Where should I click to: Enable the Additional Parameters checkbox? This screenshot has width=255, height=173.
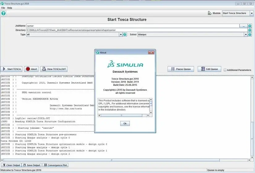coord(225,70)
